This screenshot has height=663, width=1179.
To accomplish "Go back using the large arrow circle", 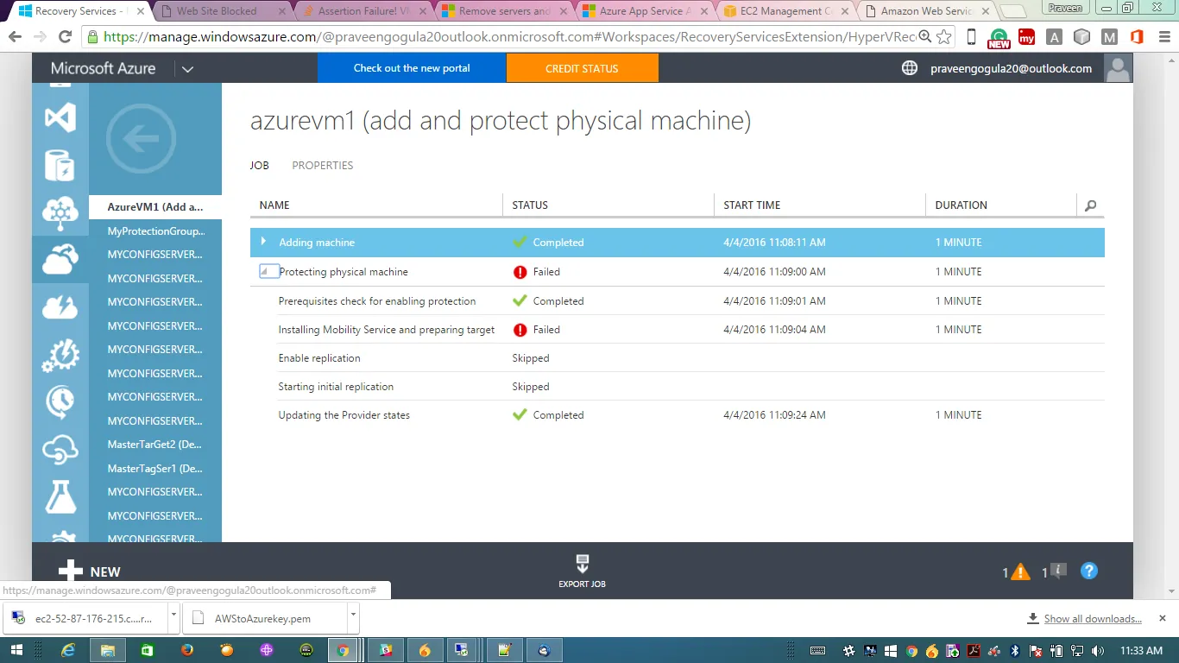I will tap(141, 138).
